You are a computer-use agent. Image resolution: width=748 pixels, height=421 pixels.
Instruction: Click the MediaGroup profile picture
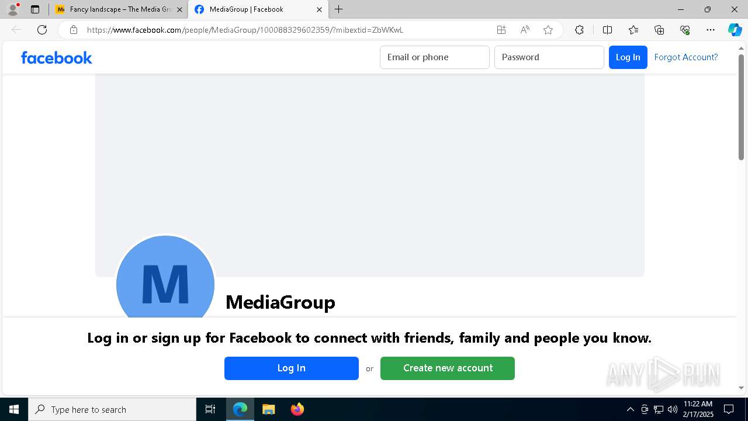165,277
